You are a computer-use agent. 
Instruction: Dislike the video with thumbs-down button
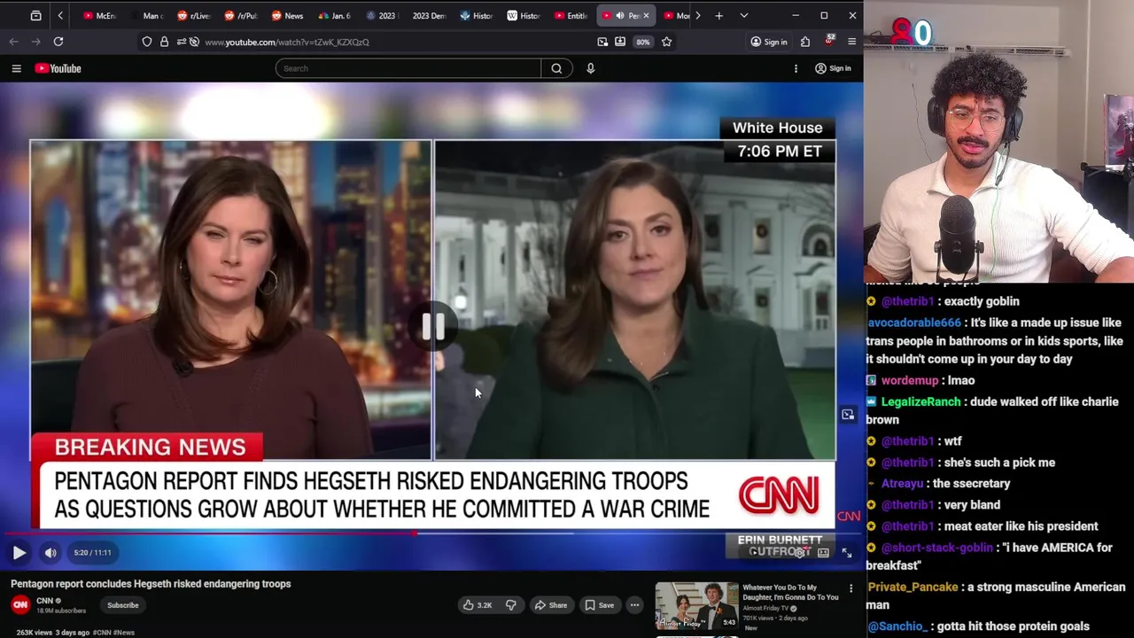510,605
